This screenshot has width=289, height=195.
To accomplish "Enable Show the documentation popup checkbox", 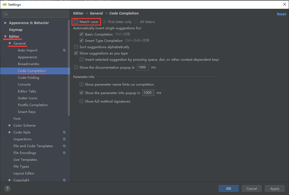I will tap(76, 67).
